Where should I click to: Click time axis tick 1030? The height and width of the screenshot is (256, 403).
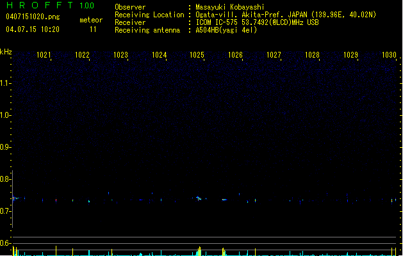coord(389,55)
